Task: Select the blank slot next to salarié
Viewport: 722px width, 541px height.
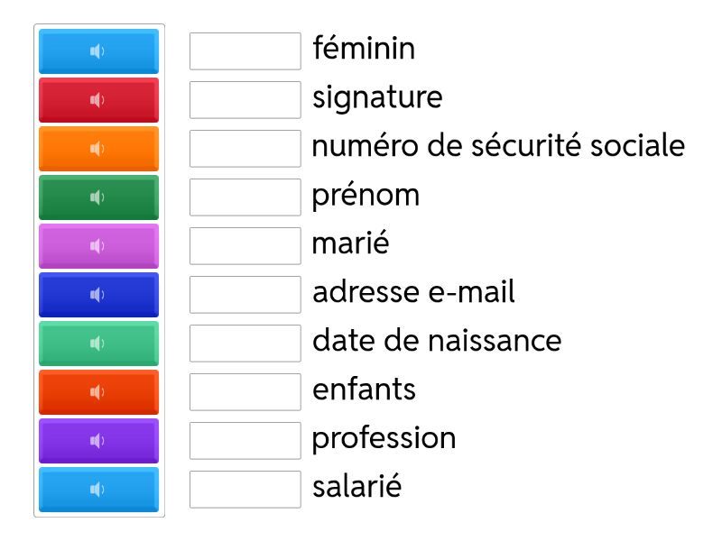Action: click(x=245, y=490)
